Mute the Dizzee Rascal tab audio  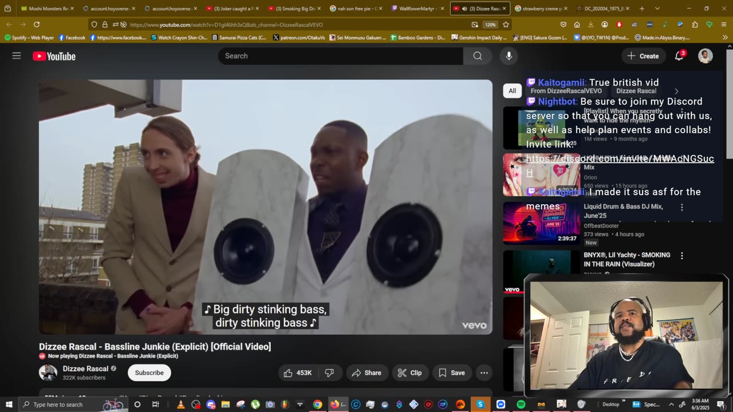coord(464,9)
